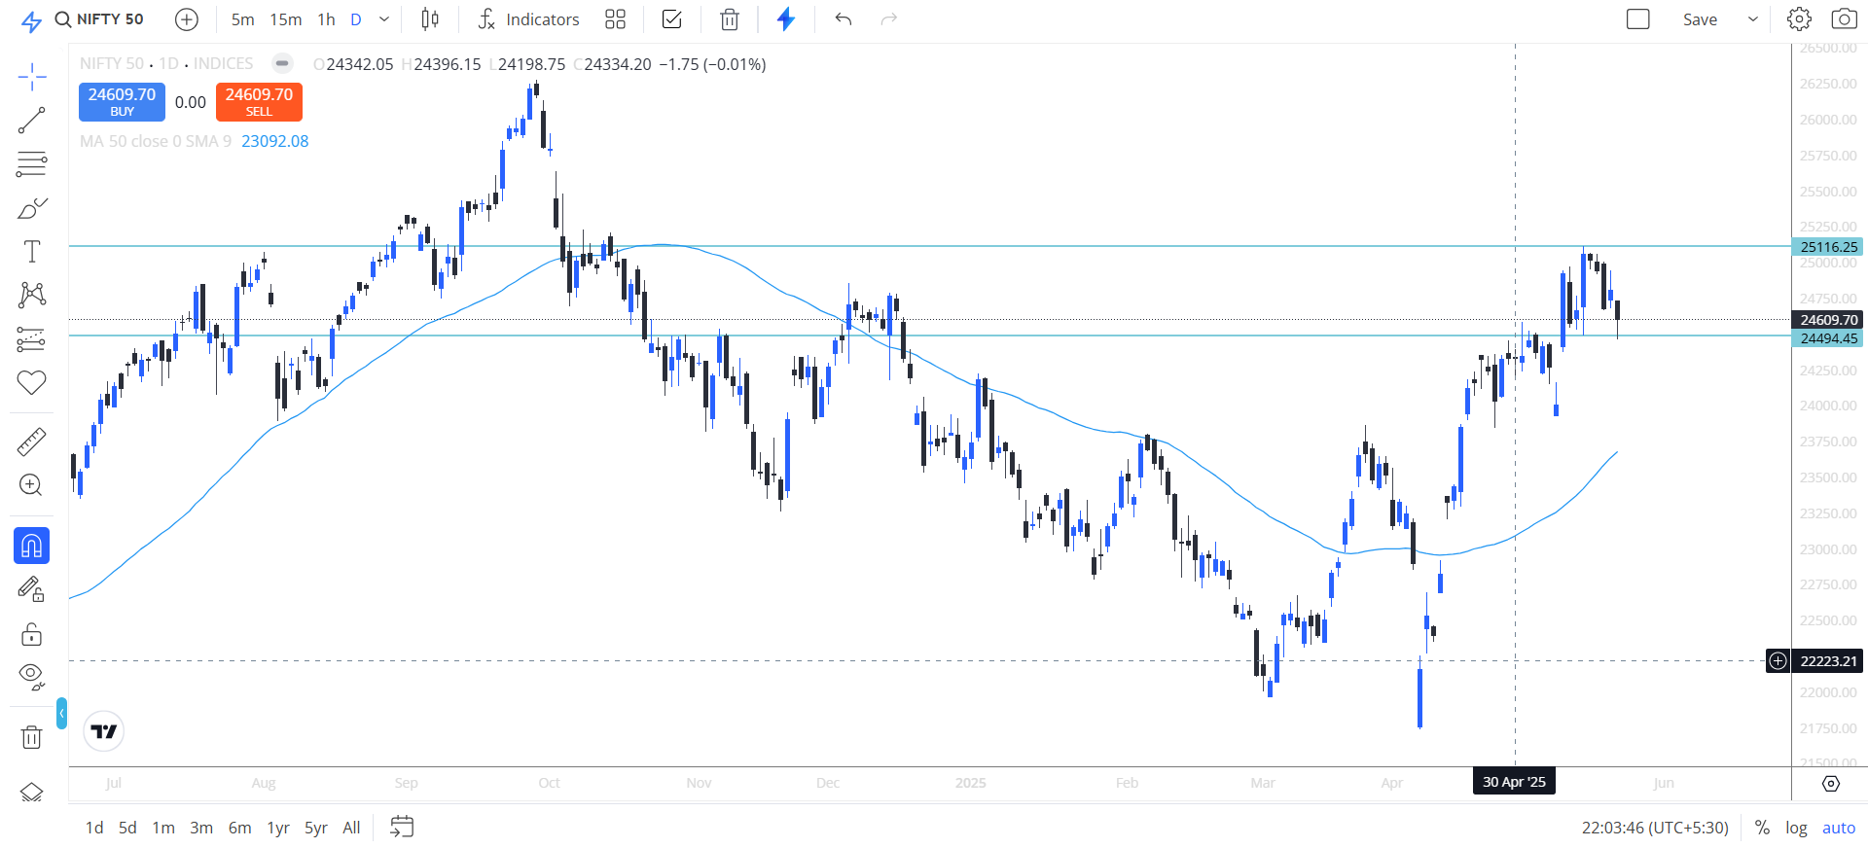This screenshot has width=1868, height=848.
Task: Toggle lock all drawings
Action: [31, 633]
